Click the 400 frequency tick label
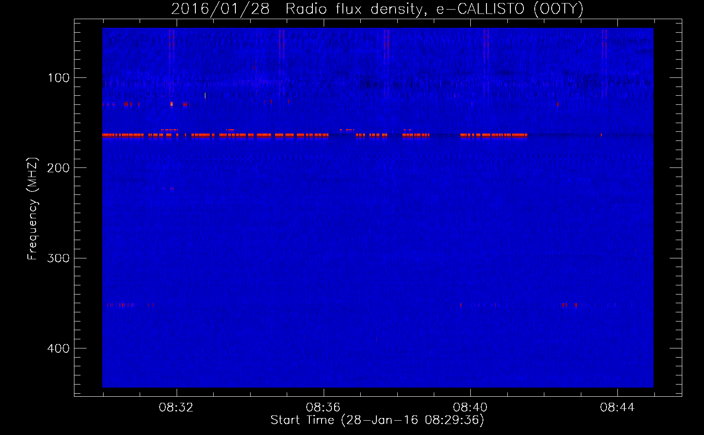This screenshot has width=704, height=435. pyautogui.click(x=58, y=348)
